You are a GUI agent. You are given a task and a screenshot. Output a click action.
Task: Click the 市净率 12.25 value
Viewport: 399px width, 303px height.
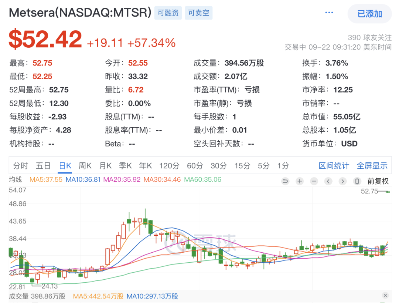[x=343, y=90]
